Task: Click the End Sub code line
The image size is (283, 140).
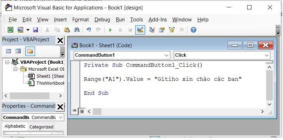Action: (x=96, y=93)
